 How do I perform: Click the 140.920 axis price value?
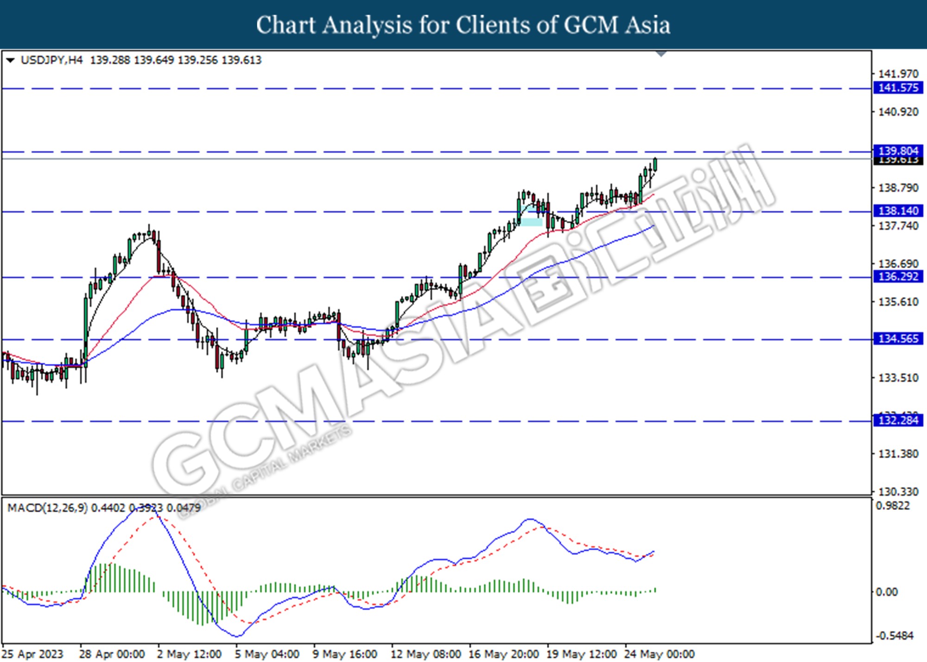click(898, 112)
